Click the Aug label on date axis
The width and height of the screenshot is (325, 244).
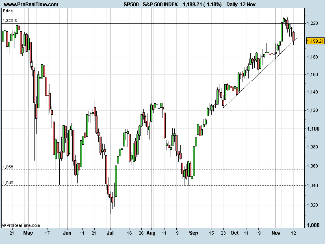point(151,233)
